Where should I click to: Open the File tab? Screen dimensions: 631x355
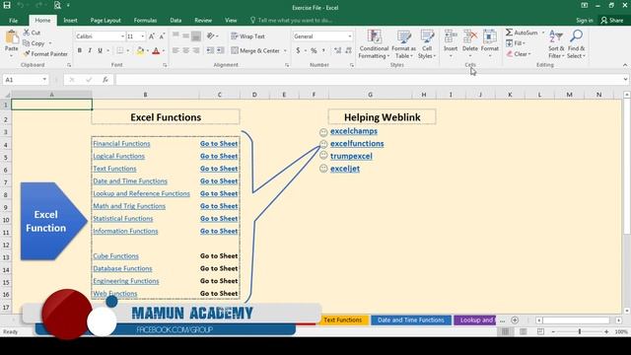(x=13, y=20)
